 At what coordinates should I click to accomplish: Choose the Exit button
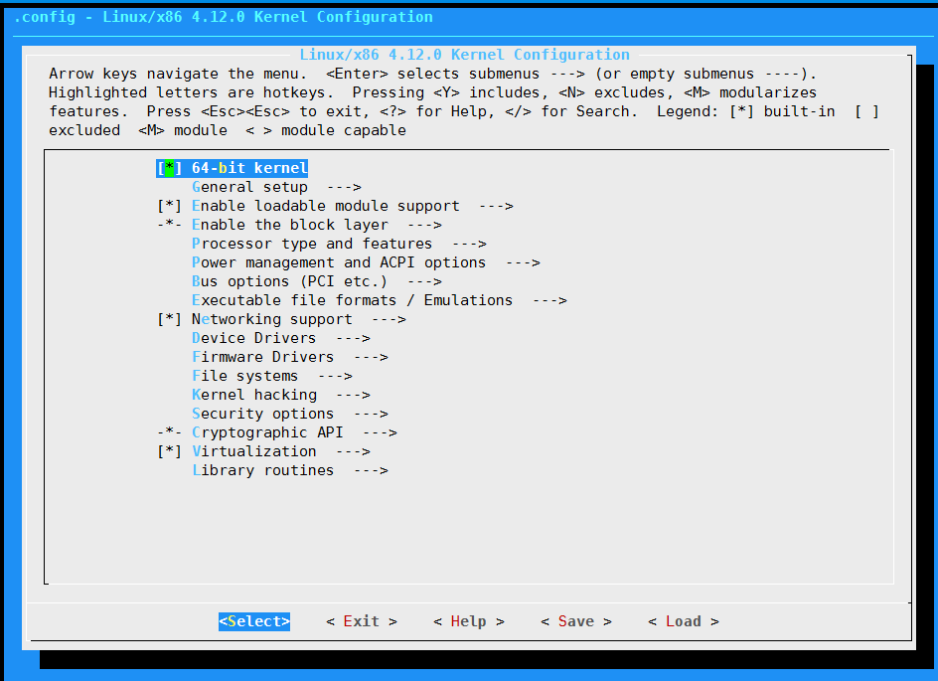point(362,621)
